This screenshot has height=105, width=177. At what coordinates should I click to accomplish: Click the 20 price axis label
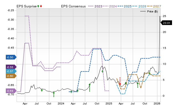[x=165, y=32]
